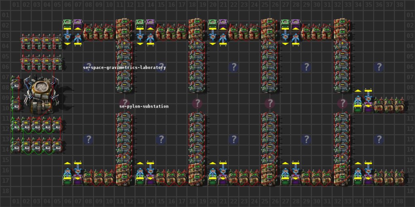The height and width of the screenshot is (207, 415).
Task: Click row label 18 on the left ruler
Action: tap(5, 191)
